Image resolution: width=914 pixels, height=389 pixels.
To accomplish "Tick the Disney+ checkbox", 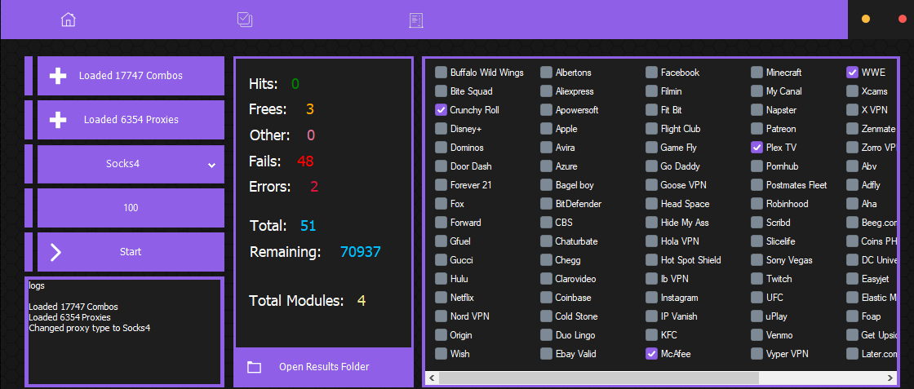I will pos(441,129).
